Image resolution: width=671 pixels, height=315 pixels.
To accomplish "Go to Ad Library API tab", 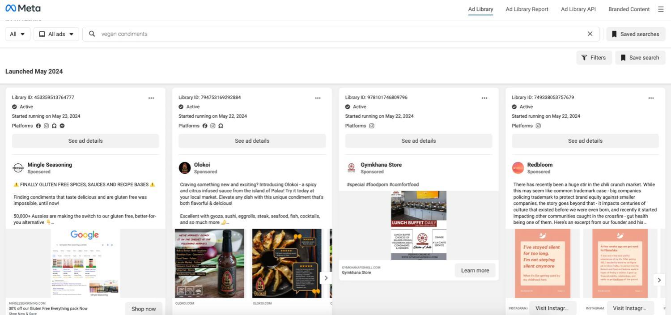I will (578, 9).
